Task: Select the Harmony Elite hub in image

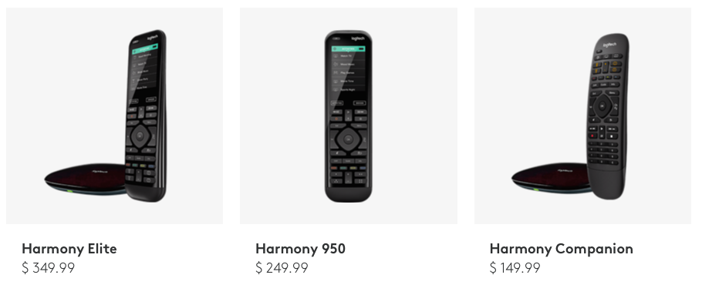Action: (x=85, y=179)
